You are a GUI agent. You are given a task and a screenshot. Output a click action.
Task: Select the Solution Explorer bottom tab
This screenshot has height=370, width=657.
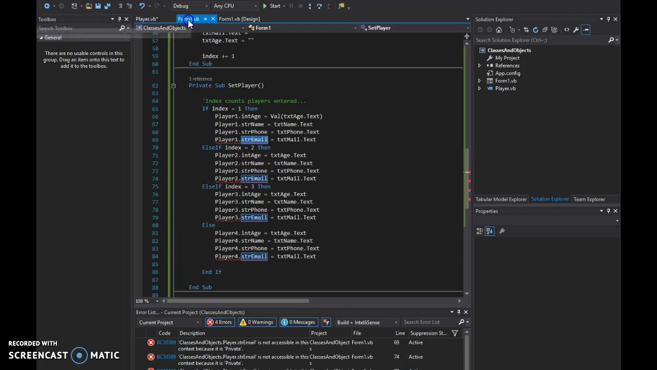point(550,199)
